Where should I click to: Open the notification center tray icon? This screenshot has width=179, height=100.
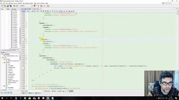point(176,98)
